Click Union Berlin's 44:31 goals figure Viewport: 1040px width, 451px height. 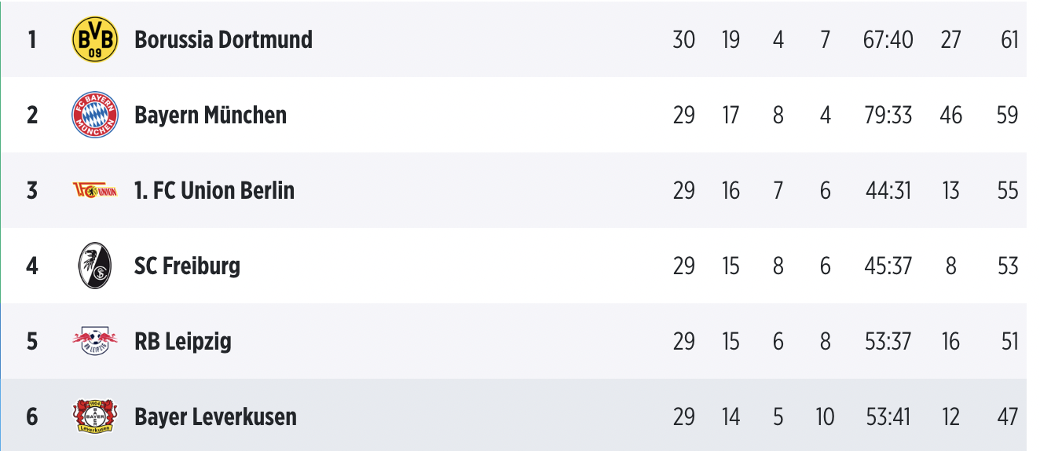(888, 190)
